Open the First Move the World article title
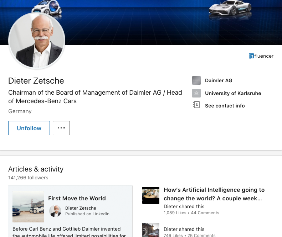 click(77, 199)
